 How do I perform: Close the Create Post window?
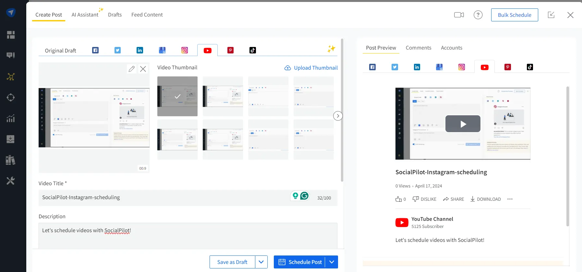570,15
